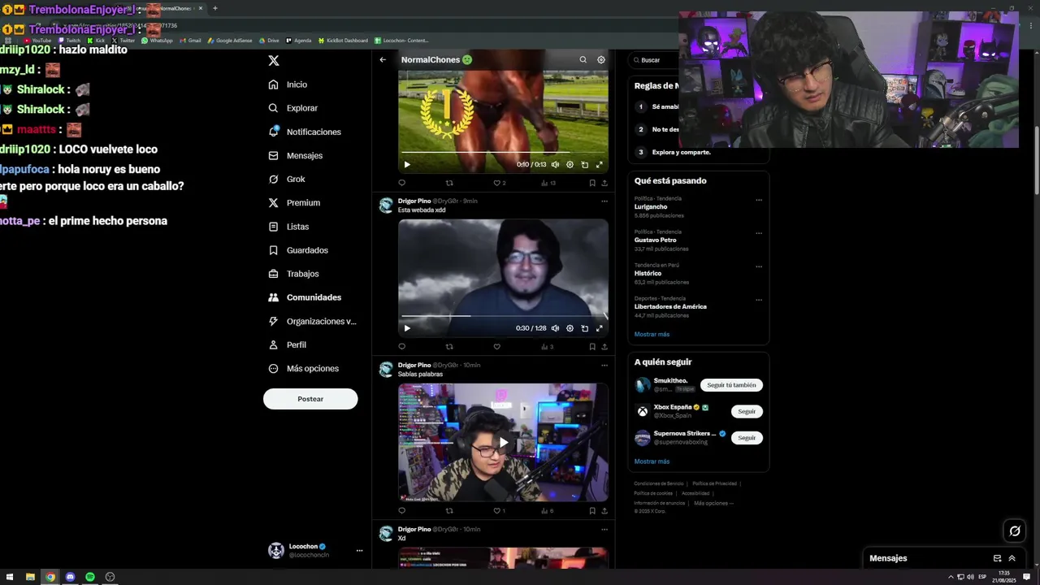Open the Lurigancho trend

tap(651, 206)
